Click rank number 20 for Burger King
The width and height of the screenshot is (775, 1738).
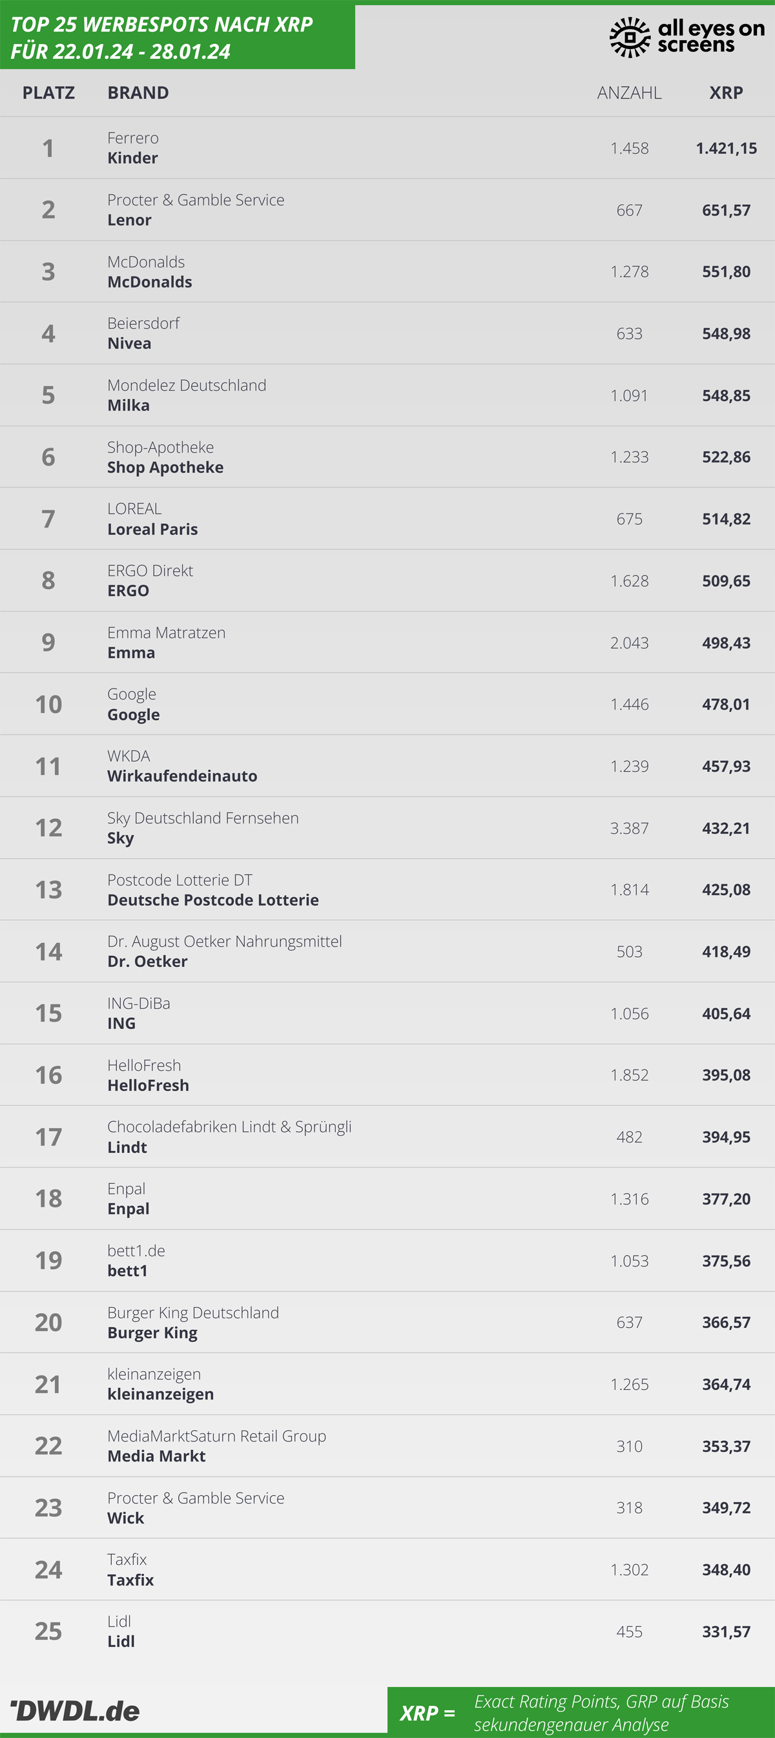coord(48,1323)
